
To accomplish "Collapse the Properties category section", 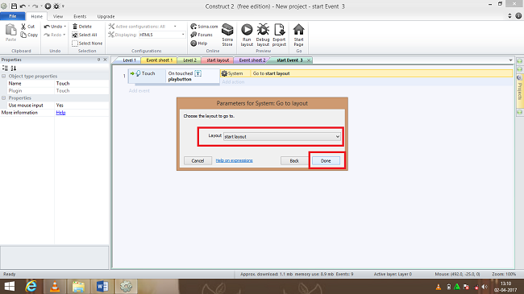I will click(x=4, y=98).
